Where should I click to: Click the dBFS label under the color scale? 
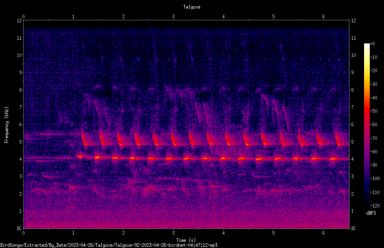(x=371, y=213)
